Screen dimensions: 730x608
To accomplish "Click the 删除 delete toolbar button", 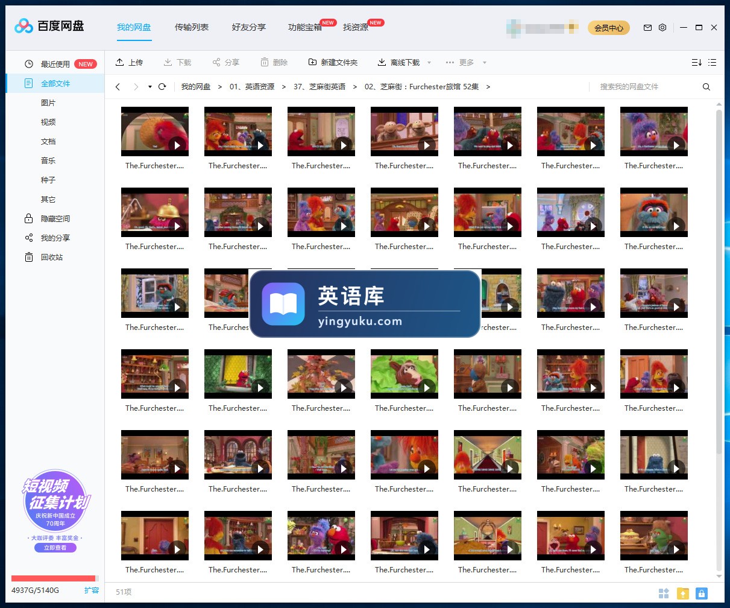I will [274, 62].
